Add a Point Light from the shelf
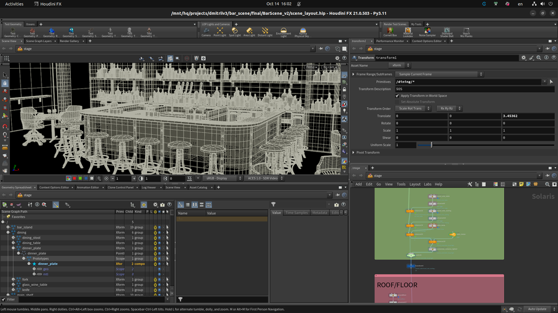Viewport: 558px width, 313px height. pos(220,32)
